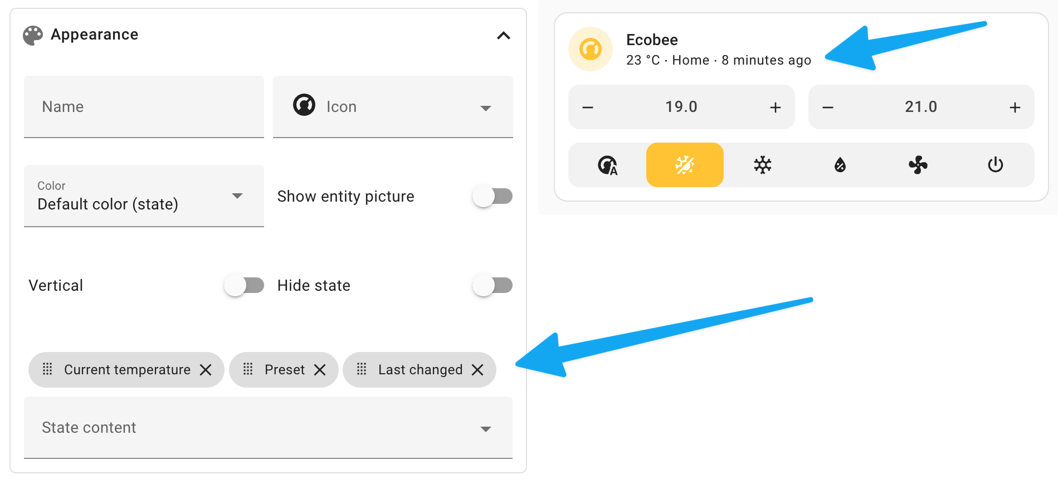Click the Name input field
This screenshot has height=484, width=1058.
coord(144,106)
